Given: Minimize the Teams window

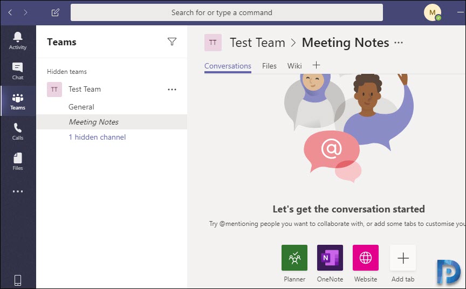Looking at the screenshot, I should (x=461, y=12).
